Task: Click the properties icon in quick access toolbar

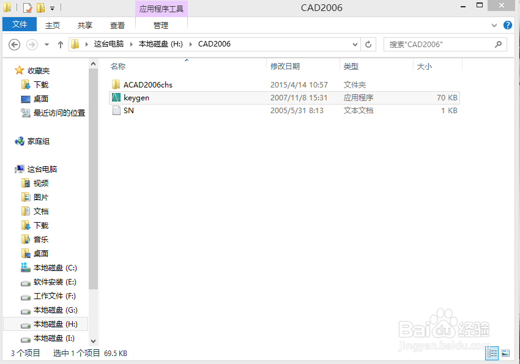Action: point(28,7)
